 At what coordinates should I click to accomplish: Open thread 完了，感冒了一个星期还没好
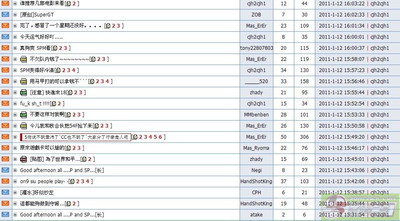[62, 26]
